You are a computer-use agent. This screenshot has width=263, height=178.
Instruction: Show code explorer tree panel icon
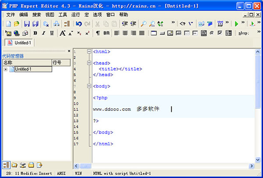[7, 165]
